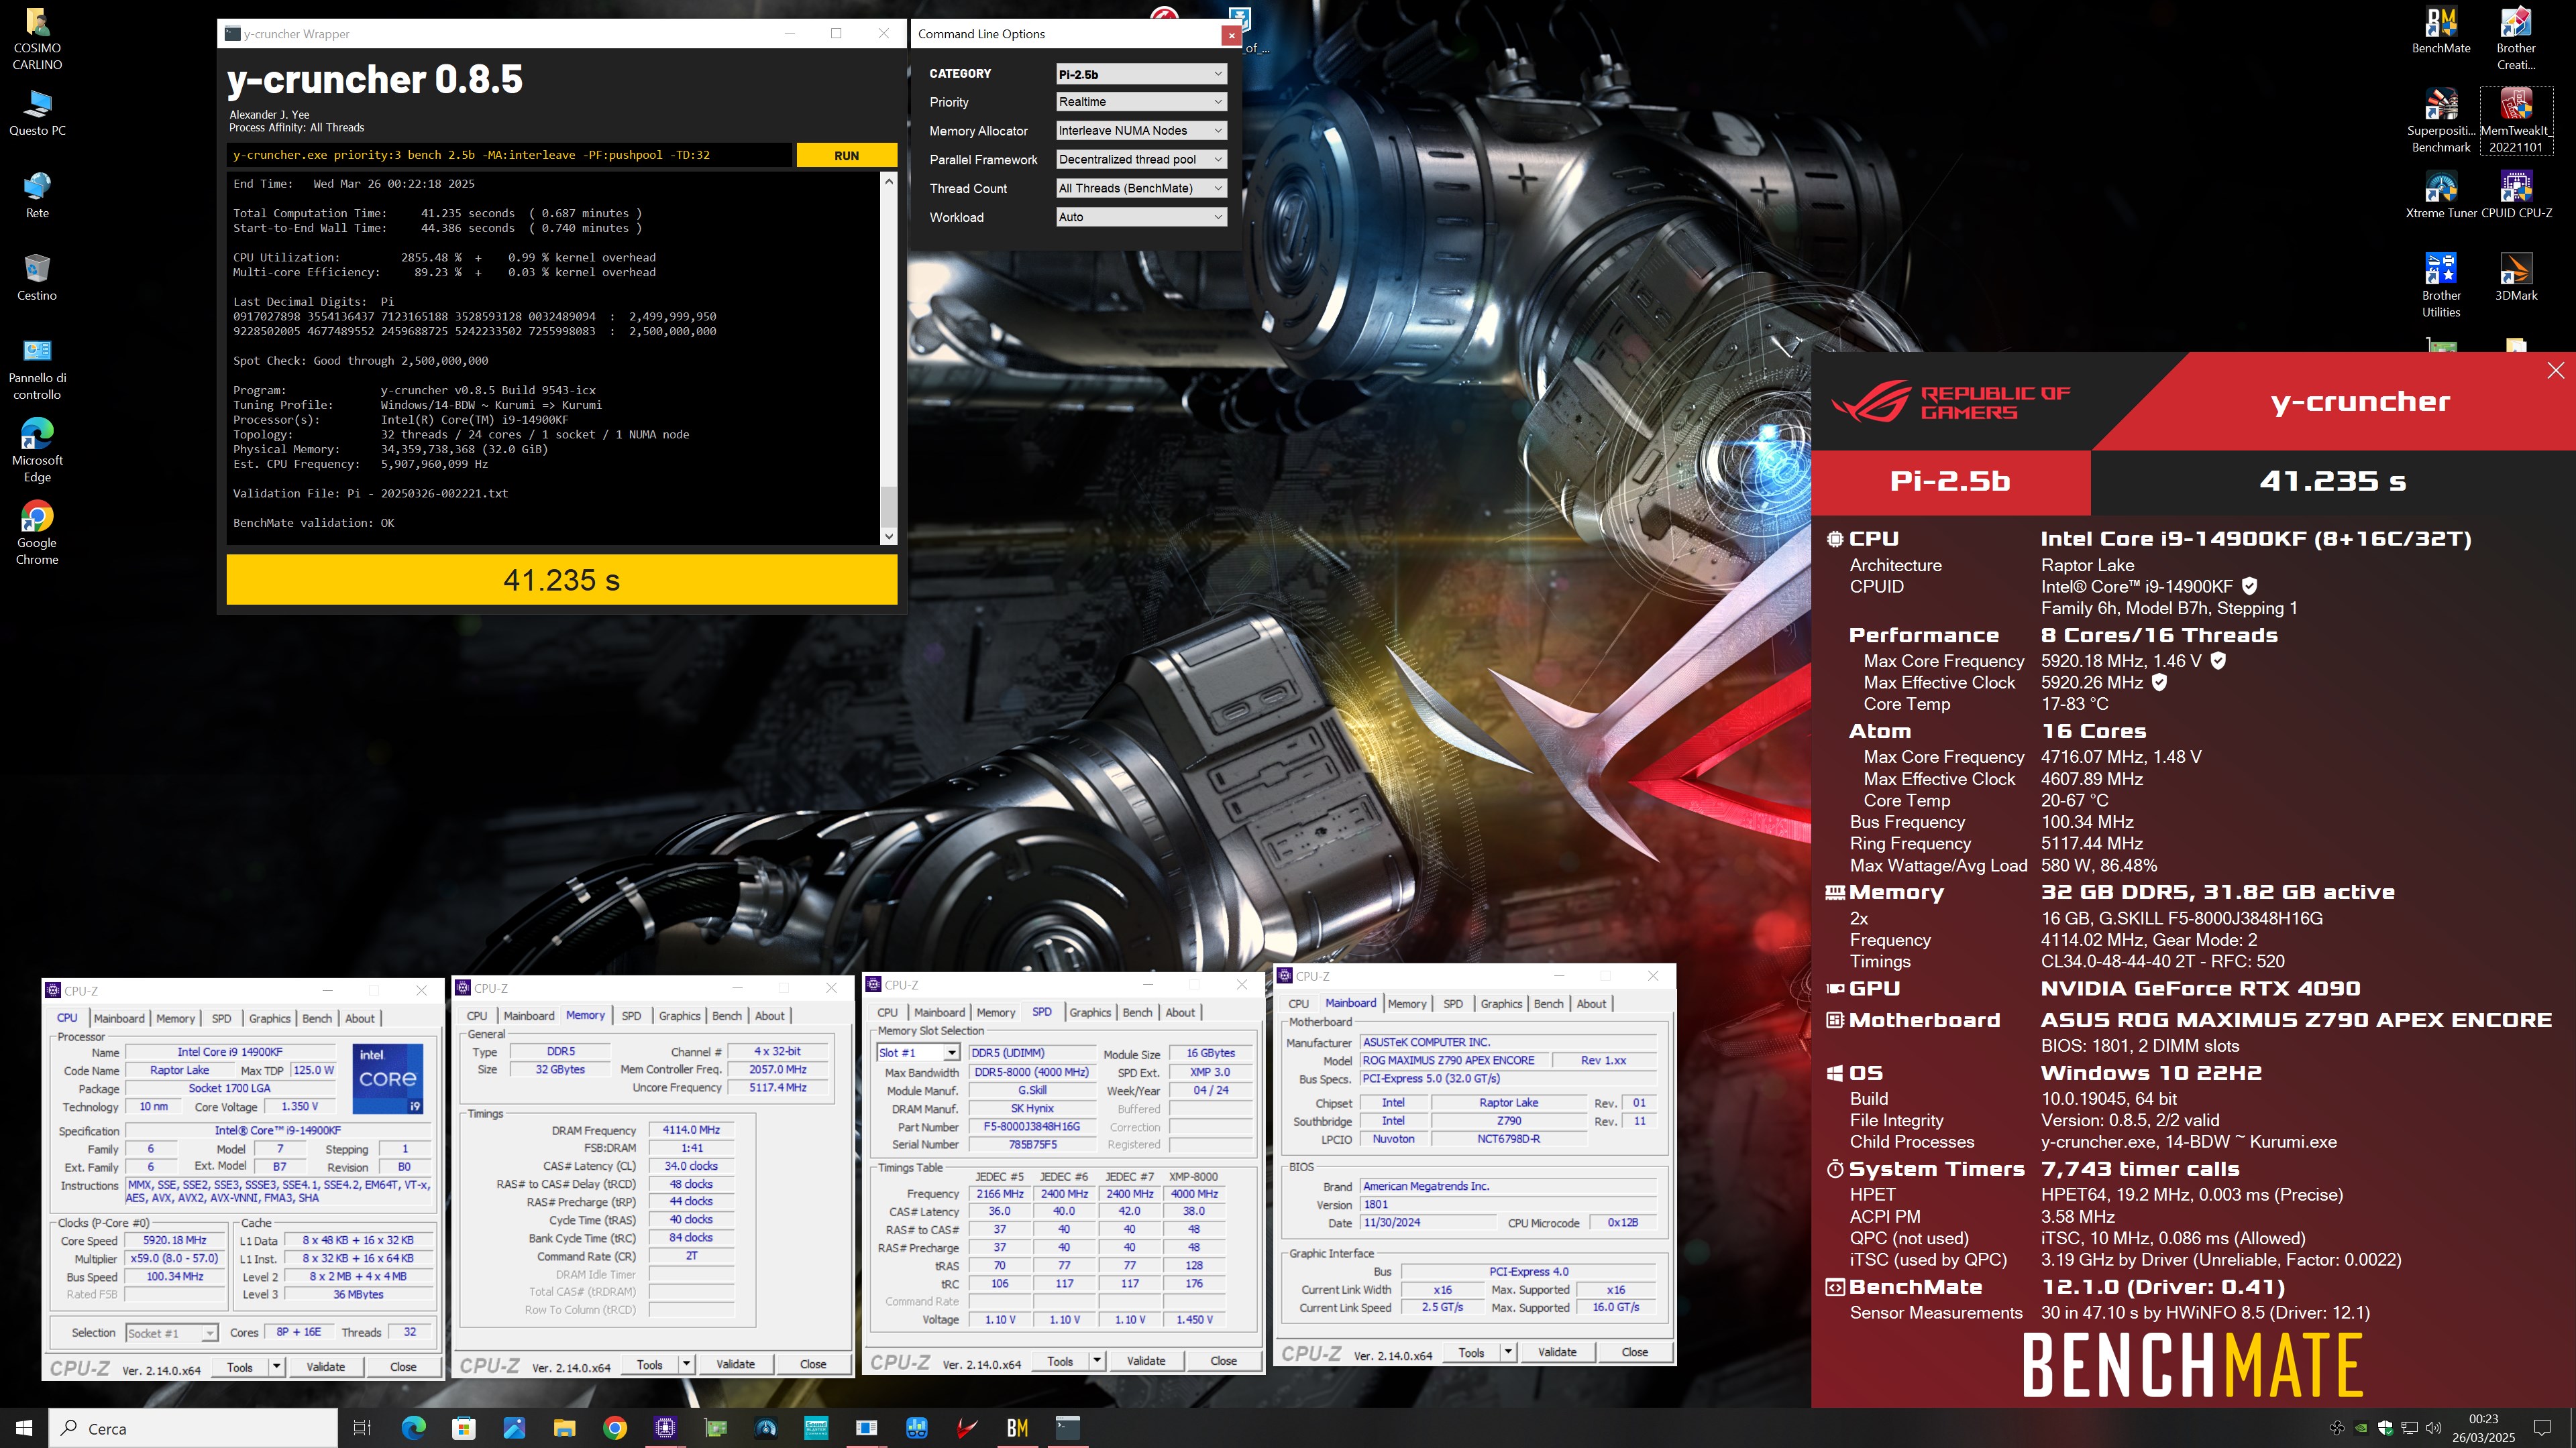This screenshot has width=2576, height=1448.
Task: Open the Xtreme Tuner desktop icon
Action: pyautogui.click(x=2441, y=195)
